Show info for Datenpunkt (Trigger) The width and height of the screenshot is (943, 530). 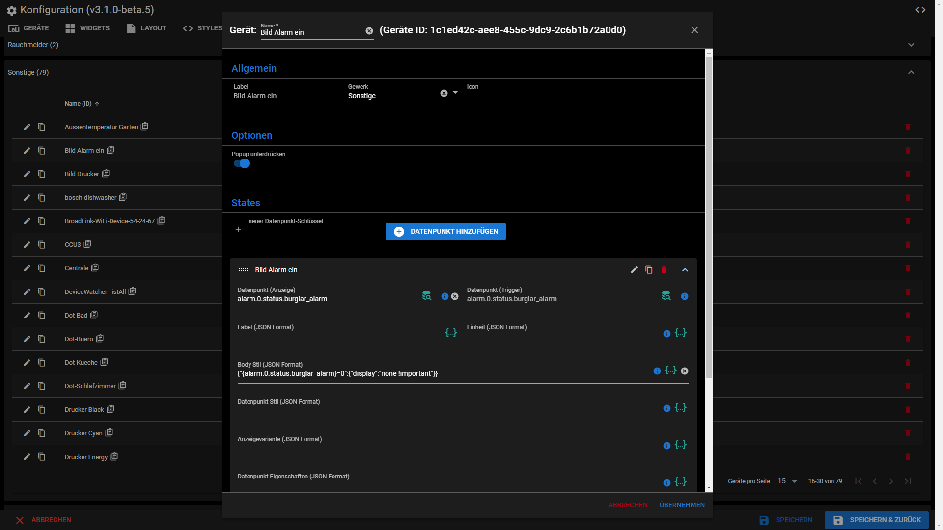[685, 296]
